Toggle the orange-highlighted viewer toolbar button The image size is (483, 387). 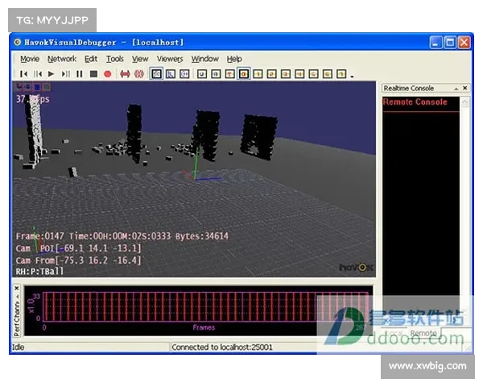[244, 74]
